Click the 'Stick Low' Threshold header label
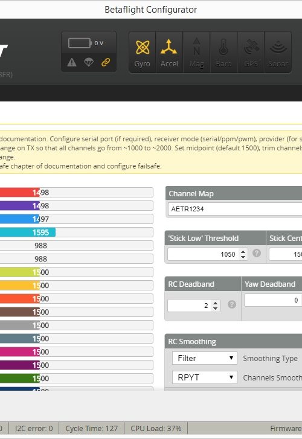The height and width of the screenshot is (439, 302). click(x=204, y=239)
